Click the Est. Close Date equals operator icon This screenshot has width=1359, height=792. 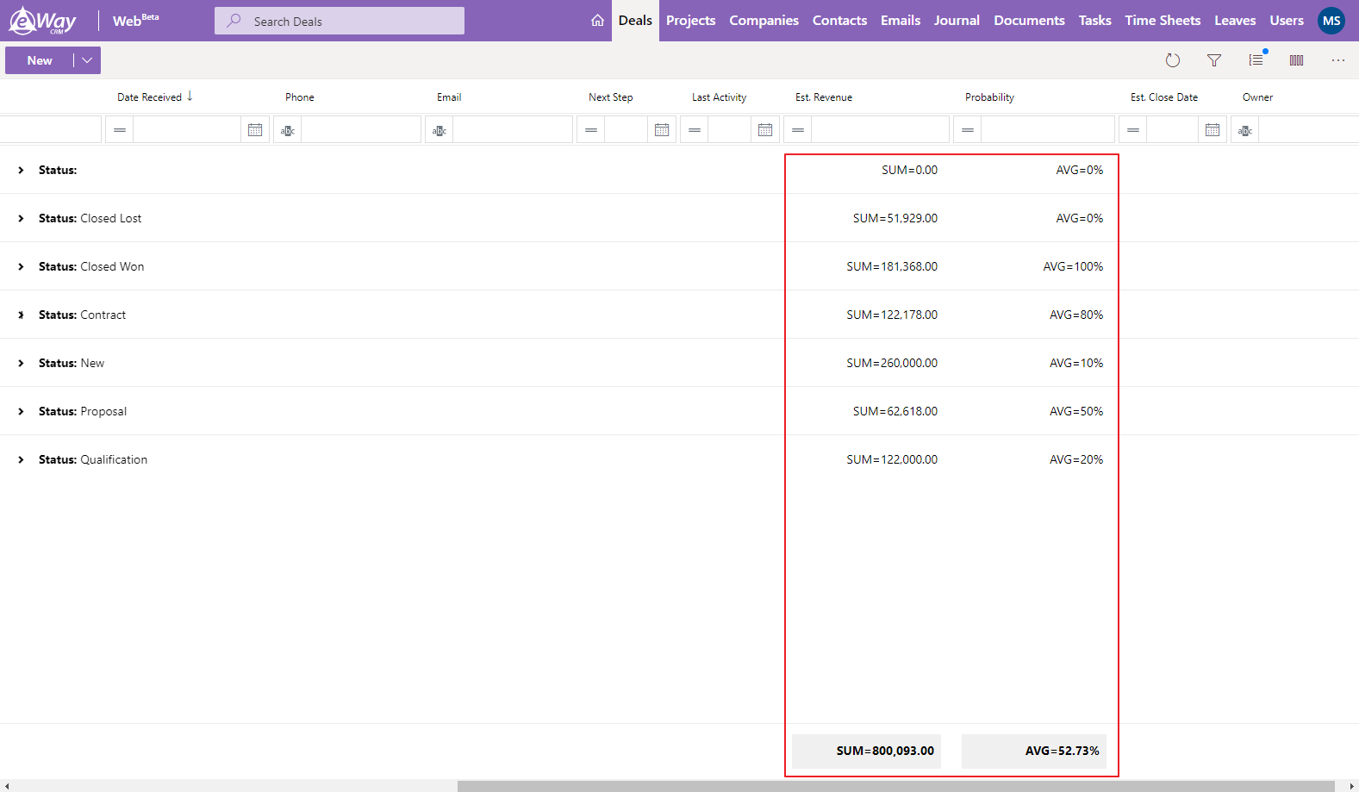click(1133, 130)
